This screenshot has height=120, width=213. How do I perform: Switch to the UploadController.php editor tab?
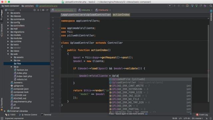point(64,10)
